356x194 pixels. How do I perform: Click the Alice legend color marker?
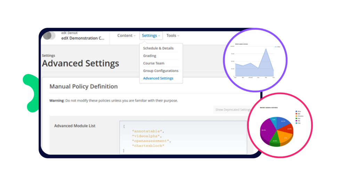(296, 111)
